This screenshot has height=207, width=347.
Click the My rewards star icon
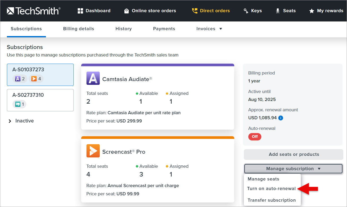(312, 11)
